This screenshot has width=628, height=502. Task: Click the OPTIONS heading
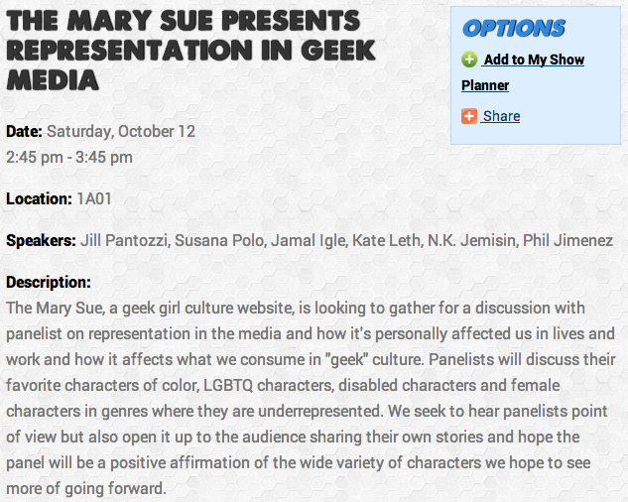pyautogui.click(x=514, y=28)
